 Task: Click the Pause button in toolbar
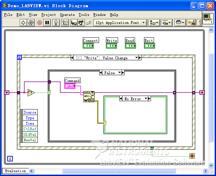coord(47,23)
